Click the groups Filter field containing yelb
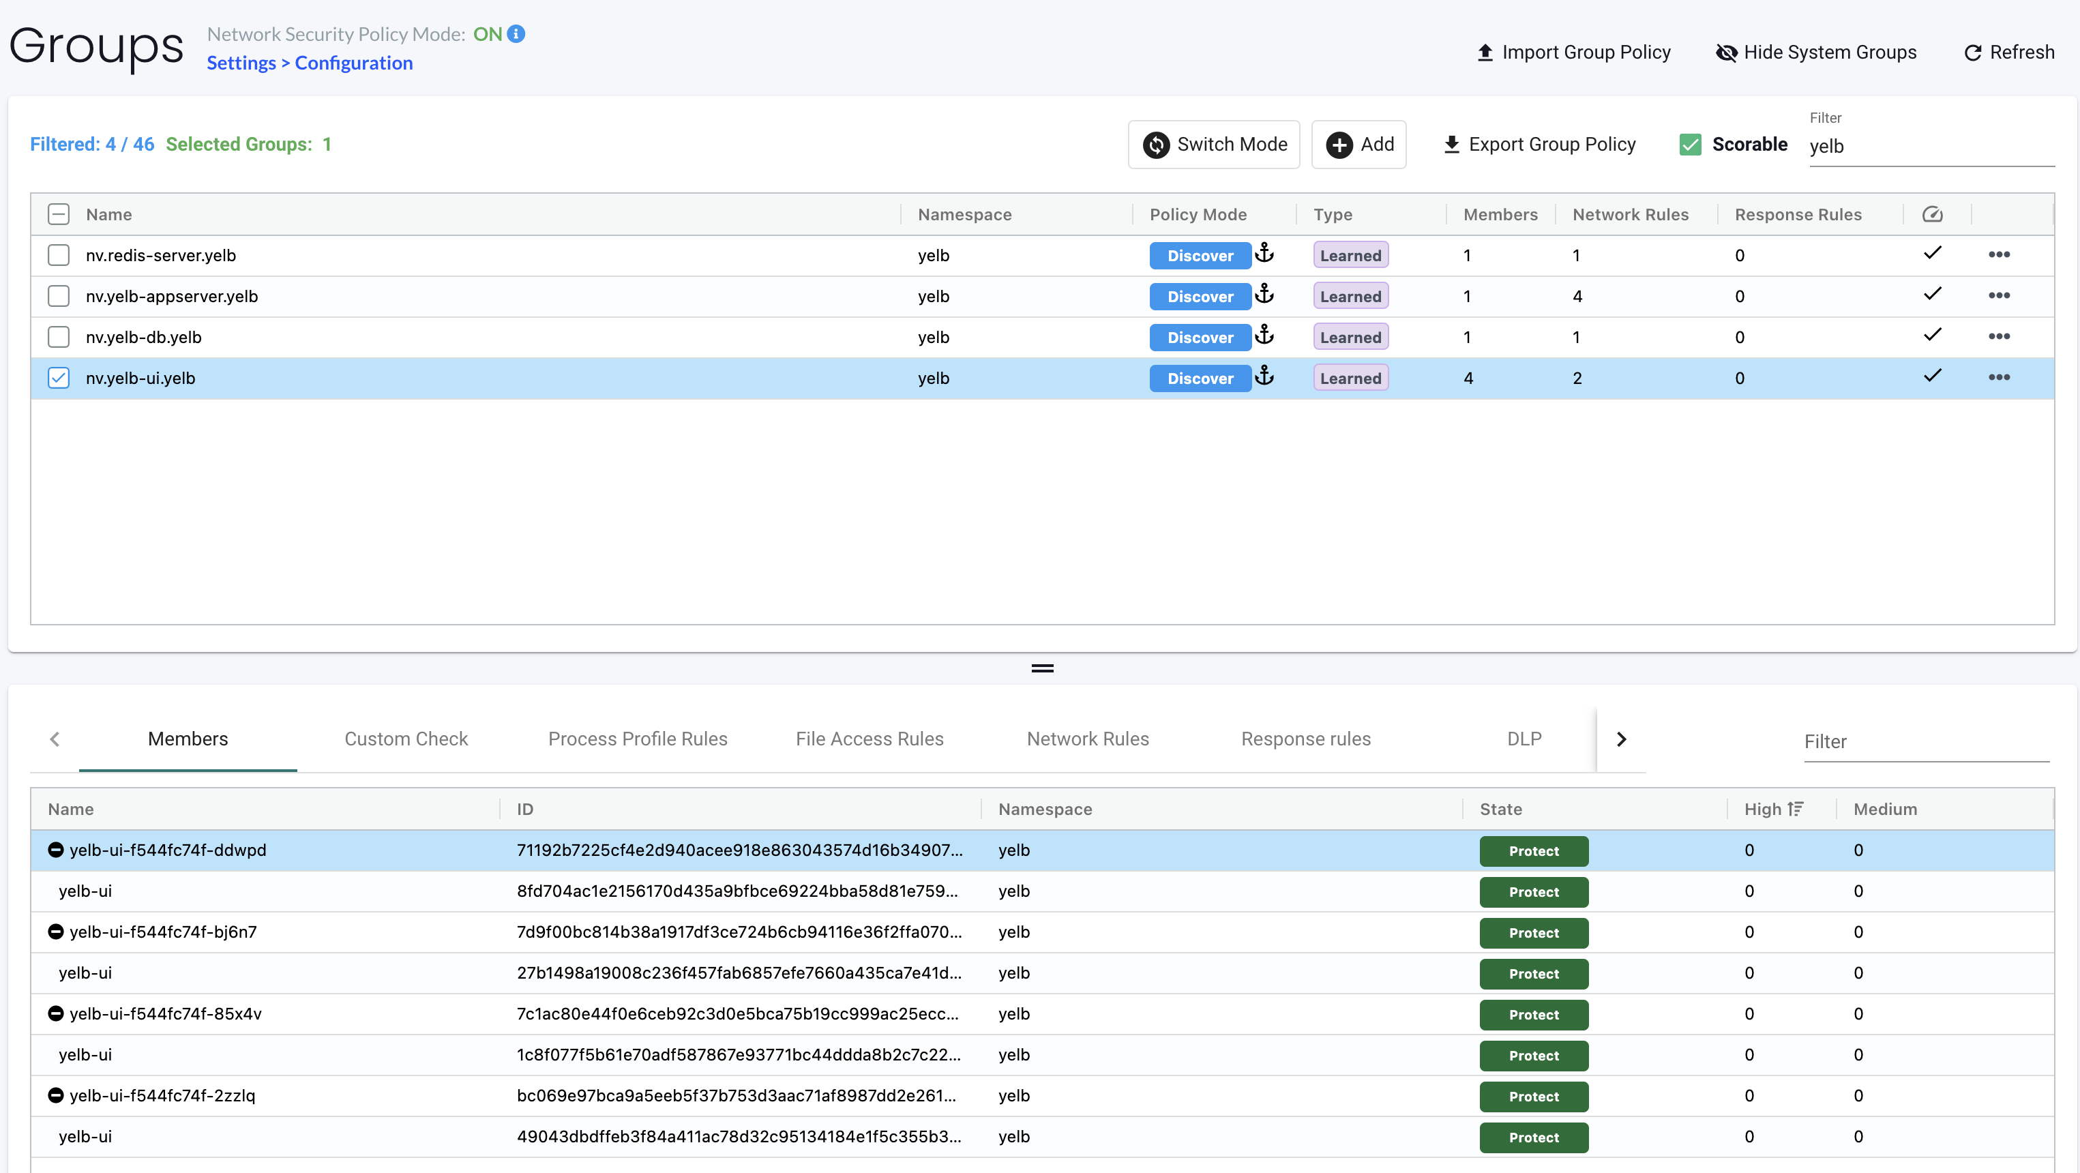The width and height of the screenshot is (2080, 1173). point(1931,146)
